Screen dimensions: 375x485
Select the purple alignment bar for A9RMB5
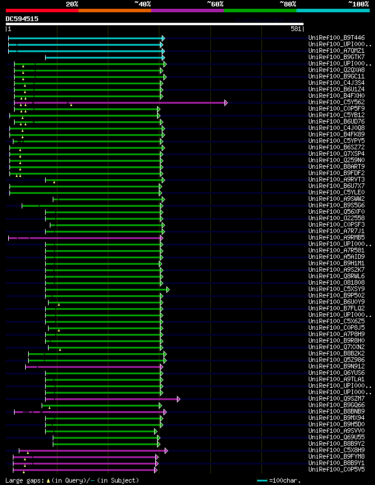84,238
